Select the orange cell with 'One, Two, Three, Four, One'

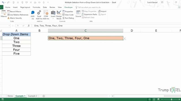(85, 38)
